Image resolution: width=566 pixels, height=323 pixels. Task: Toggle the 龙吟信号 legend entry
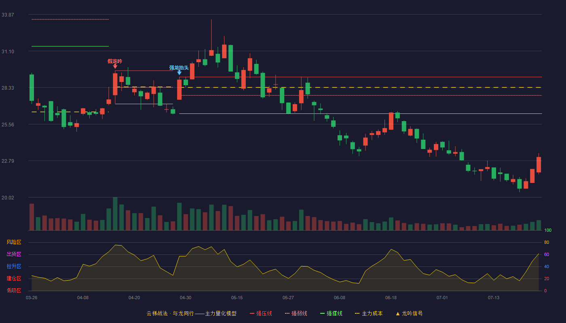coord(409,313)
